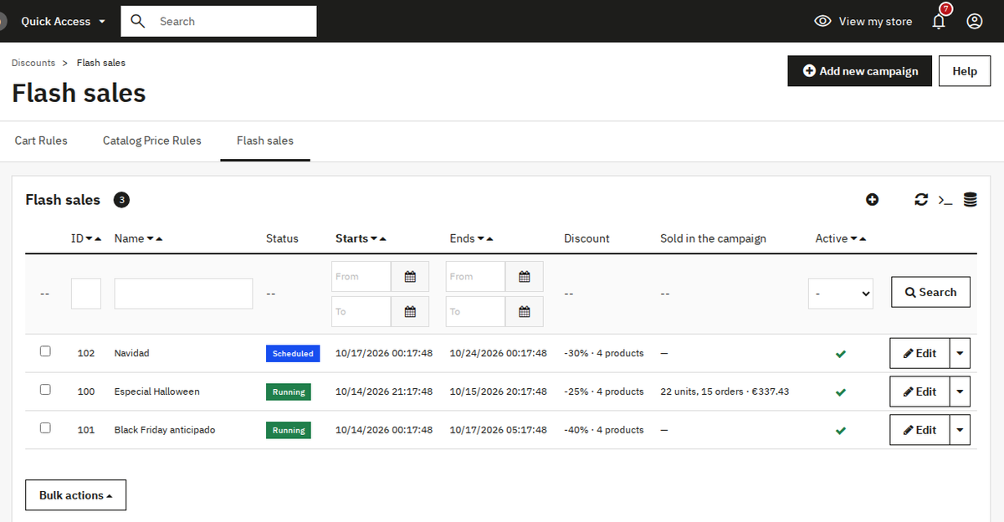Open calendar for Starts From date
Image resolution: width=1004 pixels, height=522 pixels.
410,277
